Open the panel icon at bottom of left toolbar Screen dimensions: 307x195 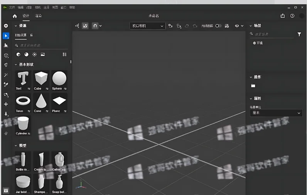[6, 190]
